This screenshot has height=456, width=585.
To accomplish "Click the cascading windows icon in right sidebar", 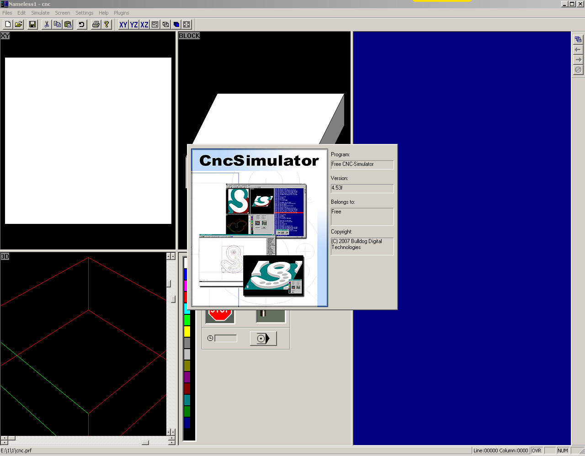I will click(578, 40).
